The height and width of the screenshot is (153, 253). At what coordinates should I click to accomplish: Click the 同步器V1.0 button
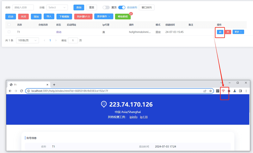click(83, 16)
